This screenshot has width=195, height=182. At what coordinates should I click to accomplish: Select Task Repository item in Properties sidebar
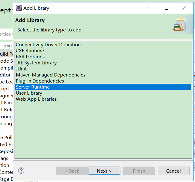point(6,151)
